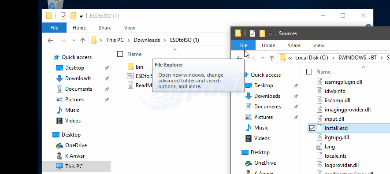390x174 pixels.
Task: Open Music in Sources sidebar
Action: [261, 128]
